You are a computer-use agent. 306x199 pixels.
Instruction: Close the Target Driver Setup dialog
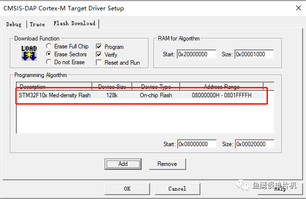pos(299,8)
